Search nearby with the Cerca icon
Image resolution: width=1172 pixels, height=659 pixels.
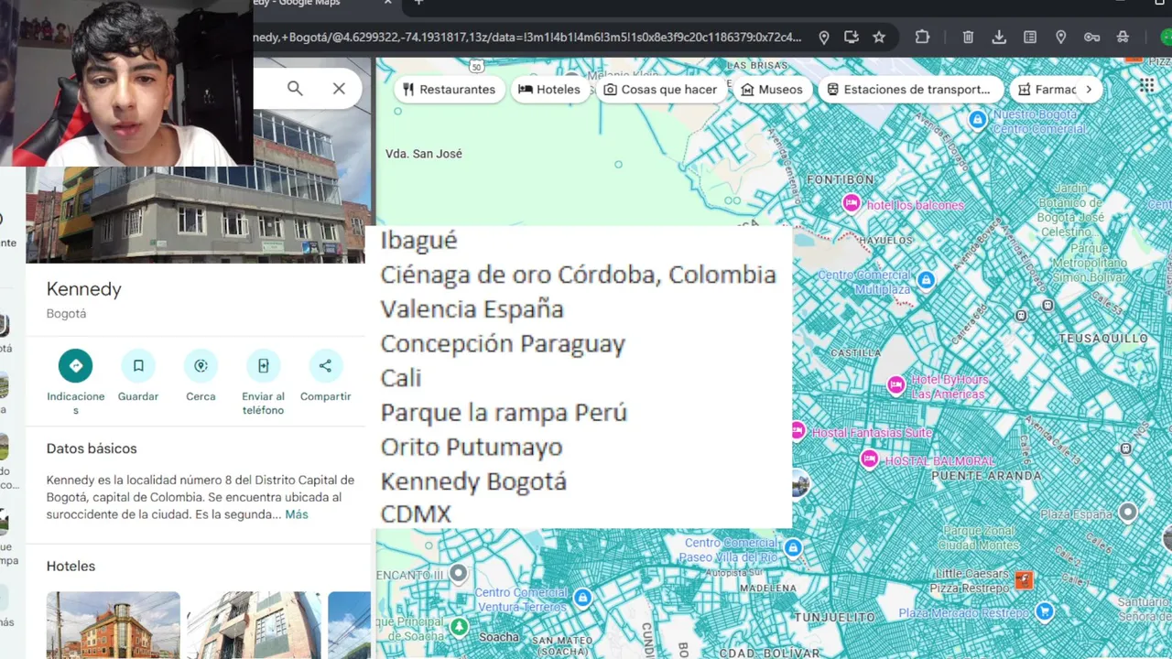click(201, 365)
